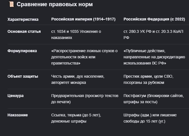This screenshot has height=136, width=189.
Task: Select the 'Российская Федерация (с 2022)' header
Action: click(x=154, y=19)
